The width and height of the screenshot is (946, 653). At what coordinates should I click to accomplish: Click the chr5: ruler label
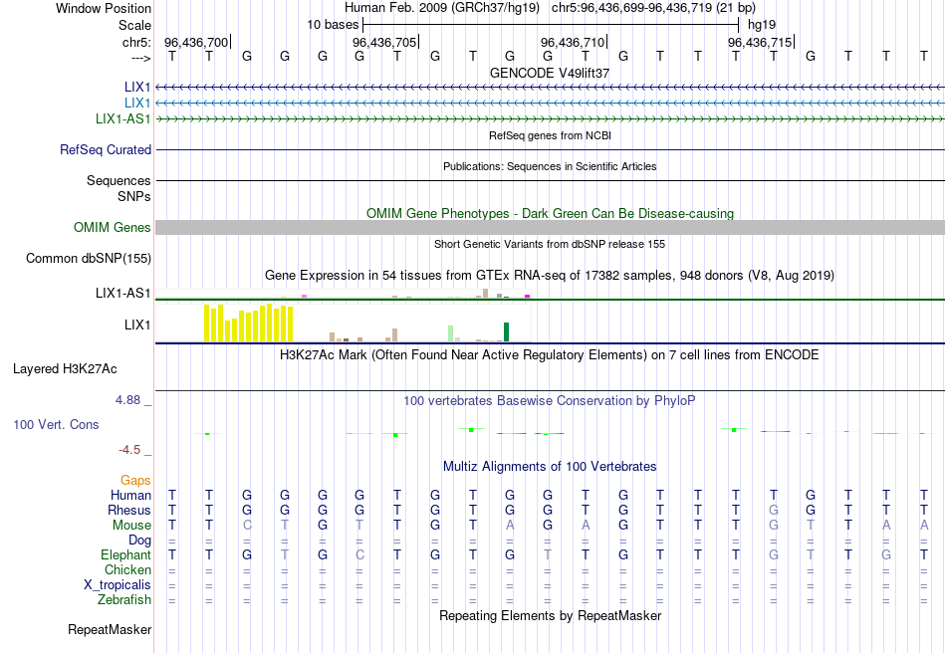[x=137, y=42]
